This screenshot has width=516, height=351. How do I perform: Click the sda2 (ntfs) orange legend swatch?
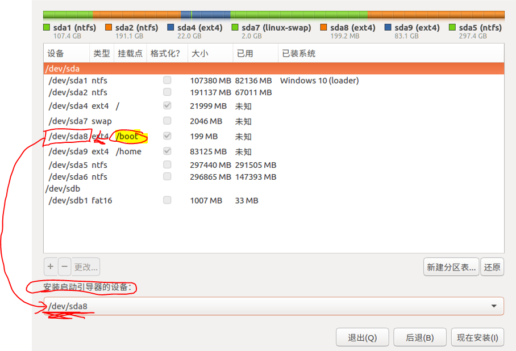pyautogui.click(x=109, y=27)
